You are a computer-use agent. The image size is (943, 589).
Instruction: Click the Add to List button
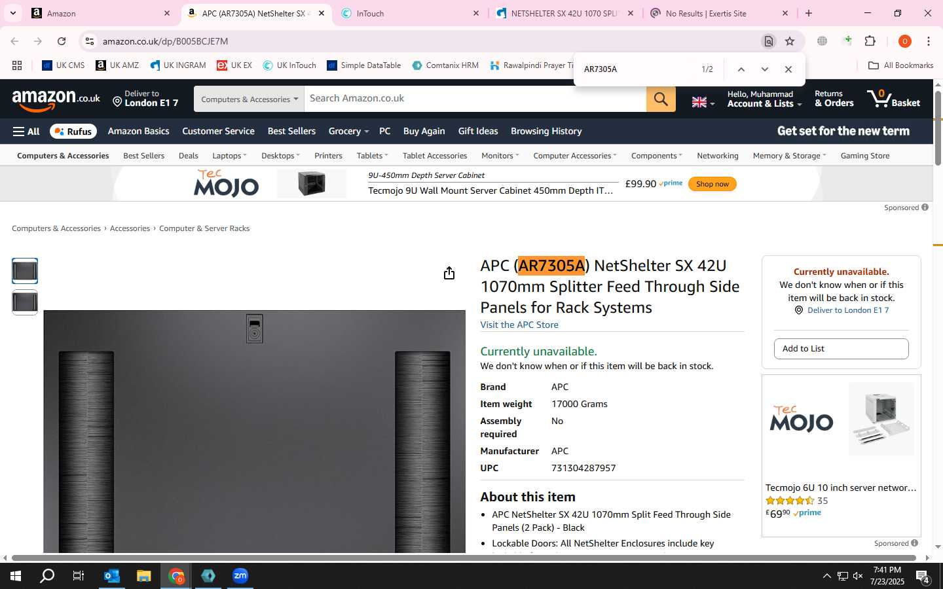point(841,349)
